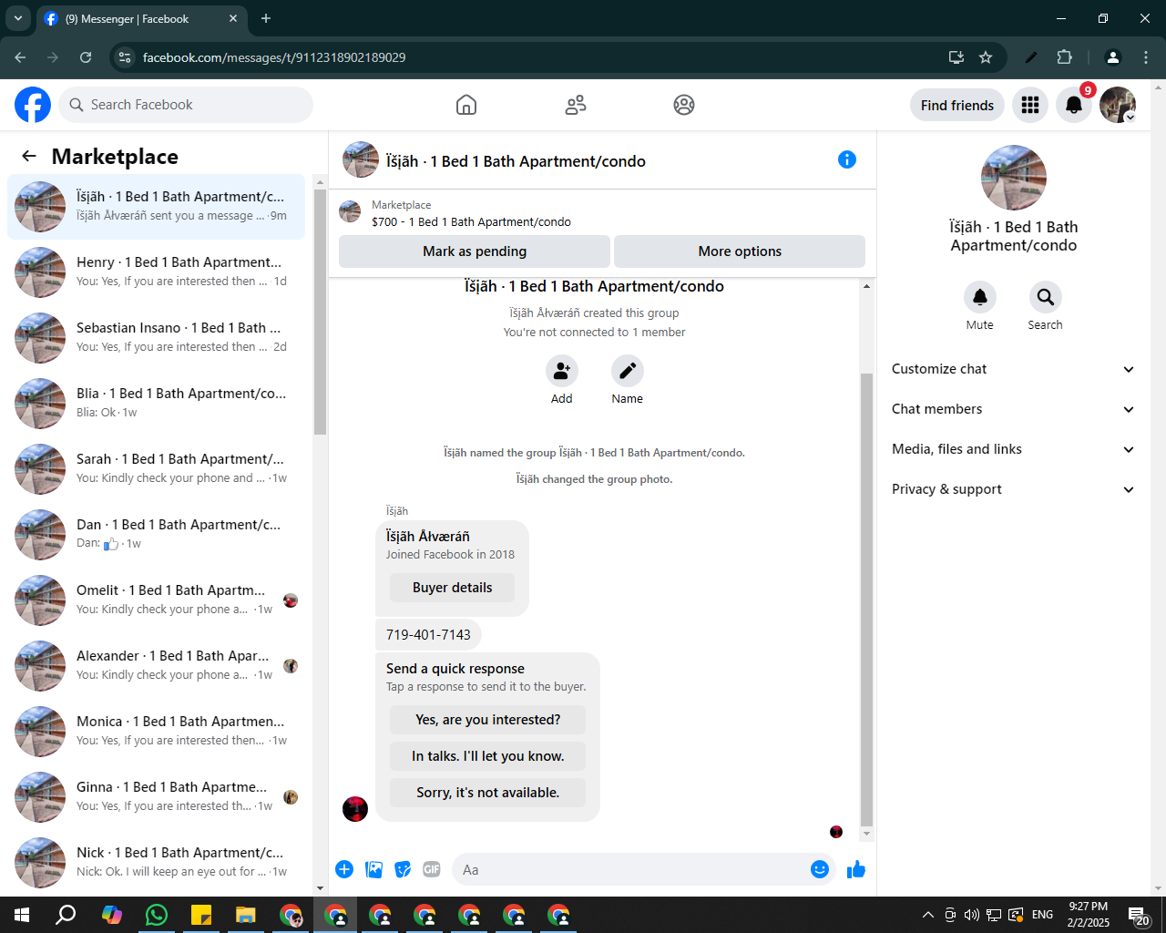Show hidden system tray icons
This screenshot has height=933, width=1166.
pyautogui.click(x=927, y=915)
